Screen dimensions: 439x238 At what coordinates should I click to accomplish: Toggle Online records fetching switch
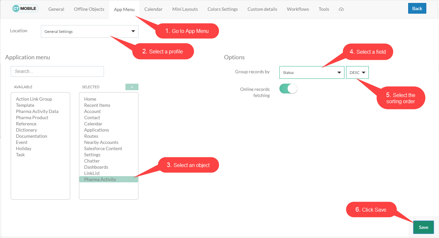click(x=288, y=89)
